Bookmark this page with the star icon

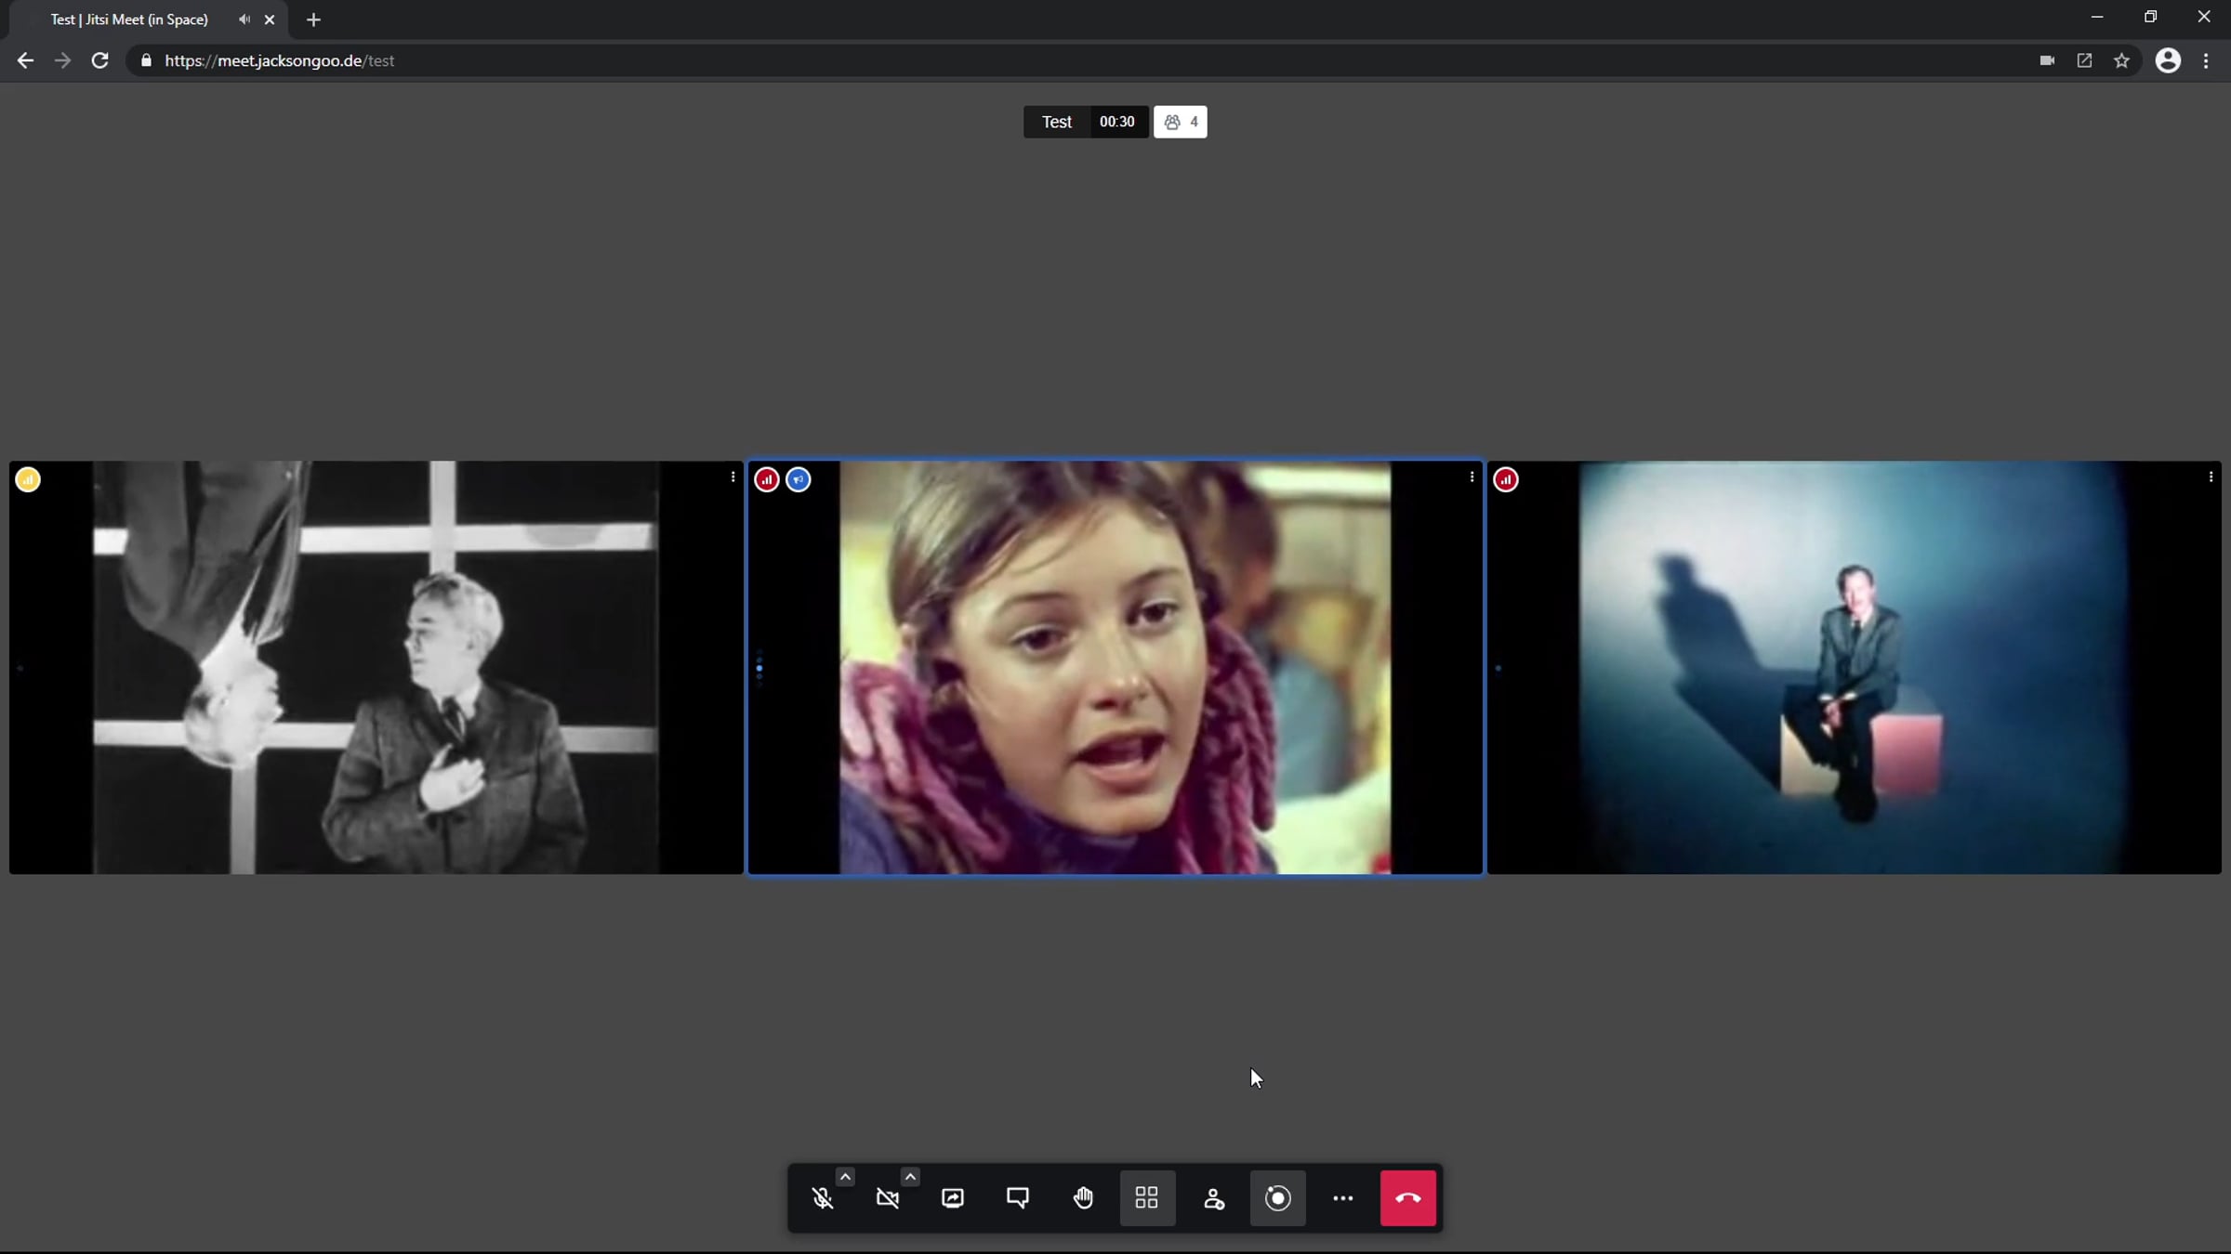pos(2121,60)
